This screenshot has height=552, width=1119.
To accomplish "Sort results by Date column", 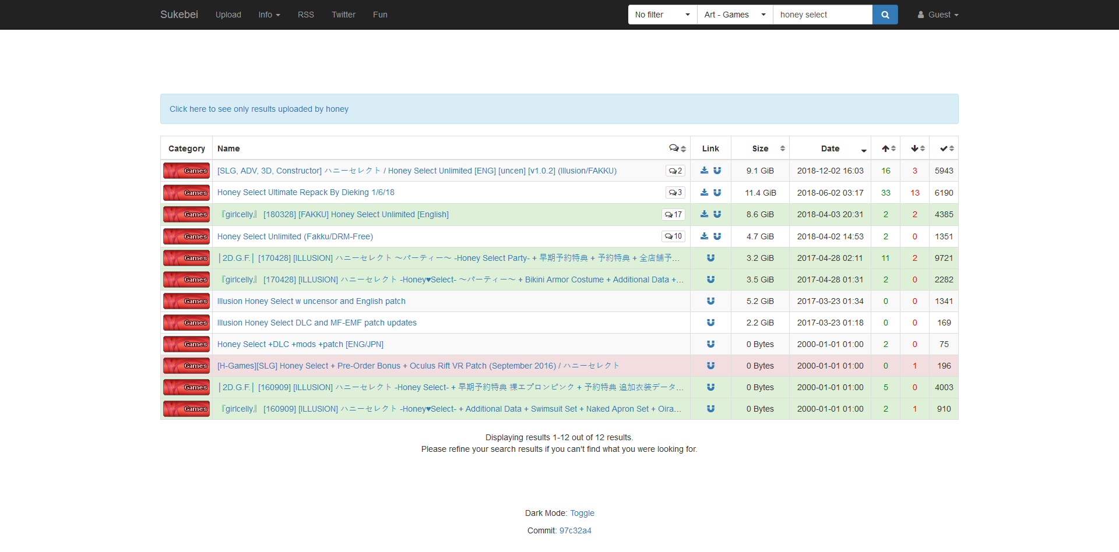I will pos(830,148).
